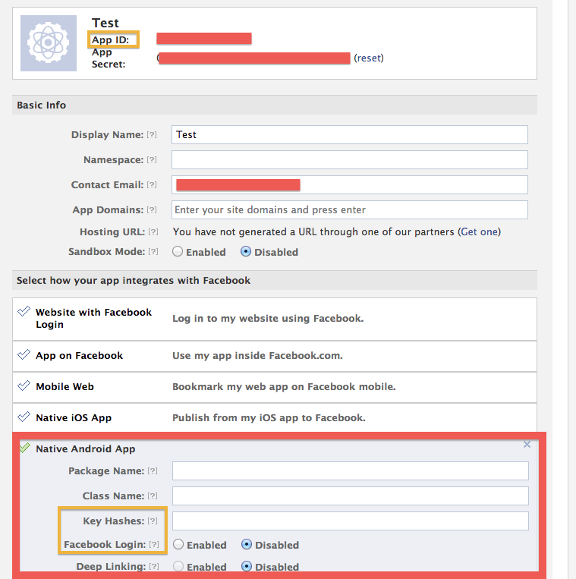Viewport: 576px width, 579px height.
Task: Expand Mobile Web section
Action: [275, 387]
